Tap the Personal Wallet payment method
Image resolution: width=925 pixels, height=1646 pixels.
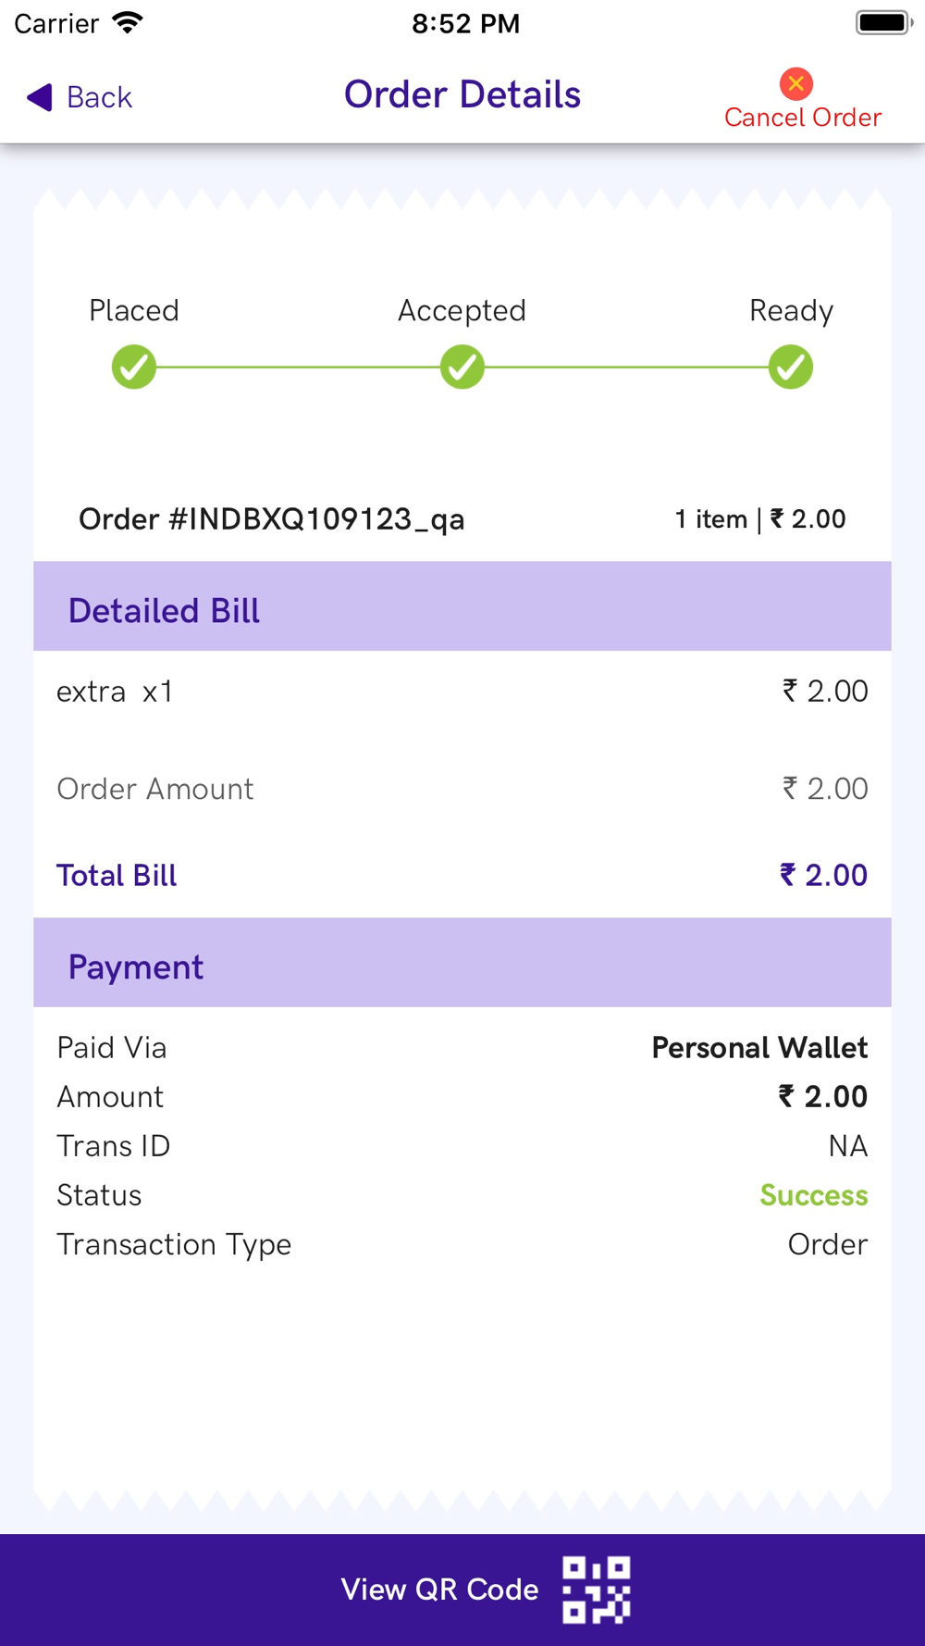[759, 1048]
